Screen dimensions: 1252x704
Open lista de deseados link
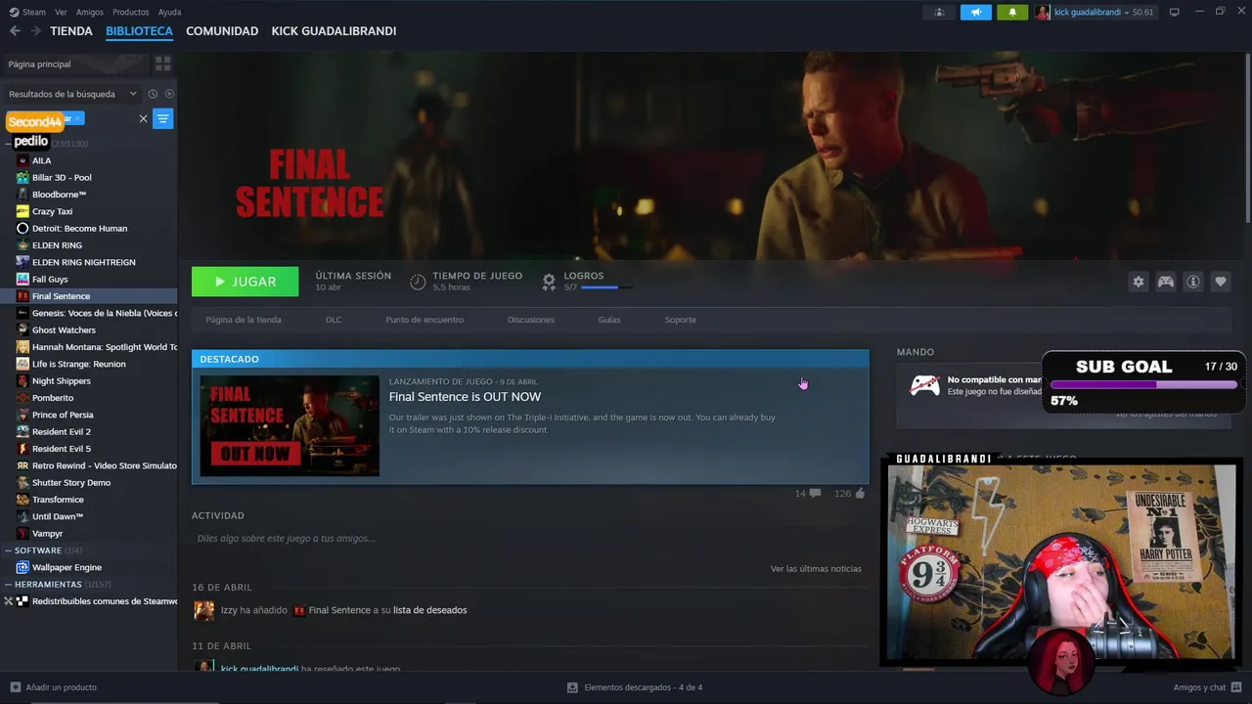pyautogui.click(x=429, y=610)
